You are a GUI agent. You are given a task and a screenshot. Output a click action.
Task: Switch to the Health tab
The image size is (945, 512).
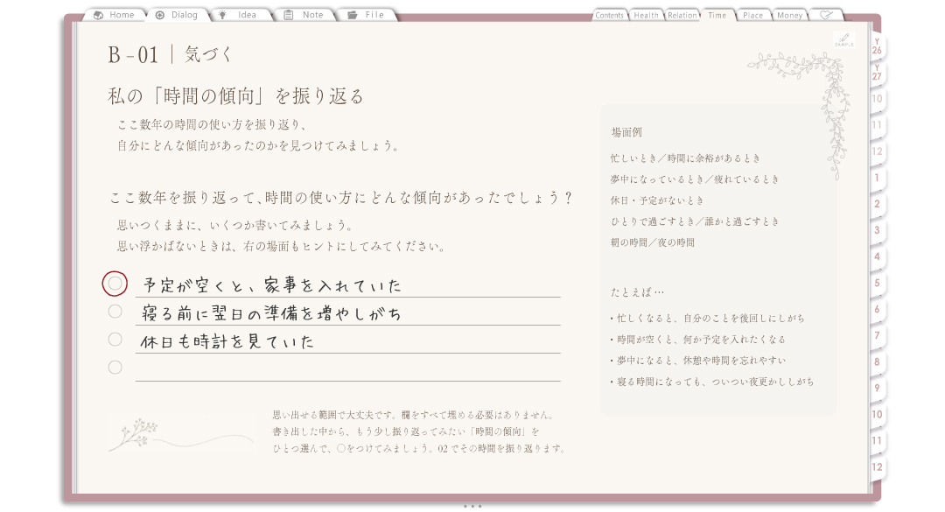646,15
